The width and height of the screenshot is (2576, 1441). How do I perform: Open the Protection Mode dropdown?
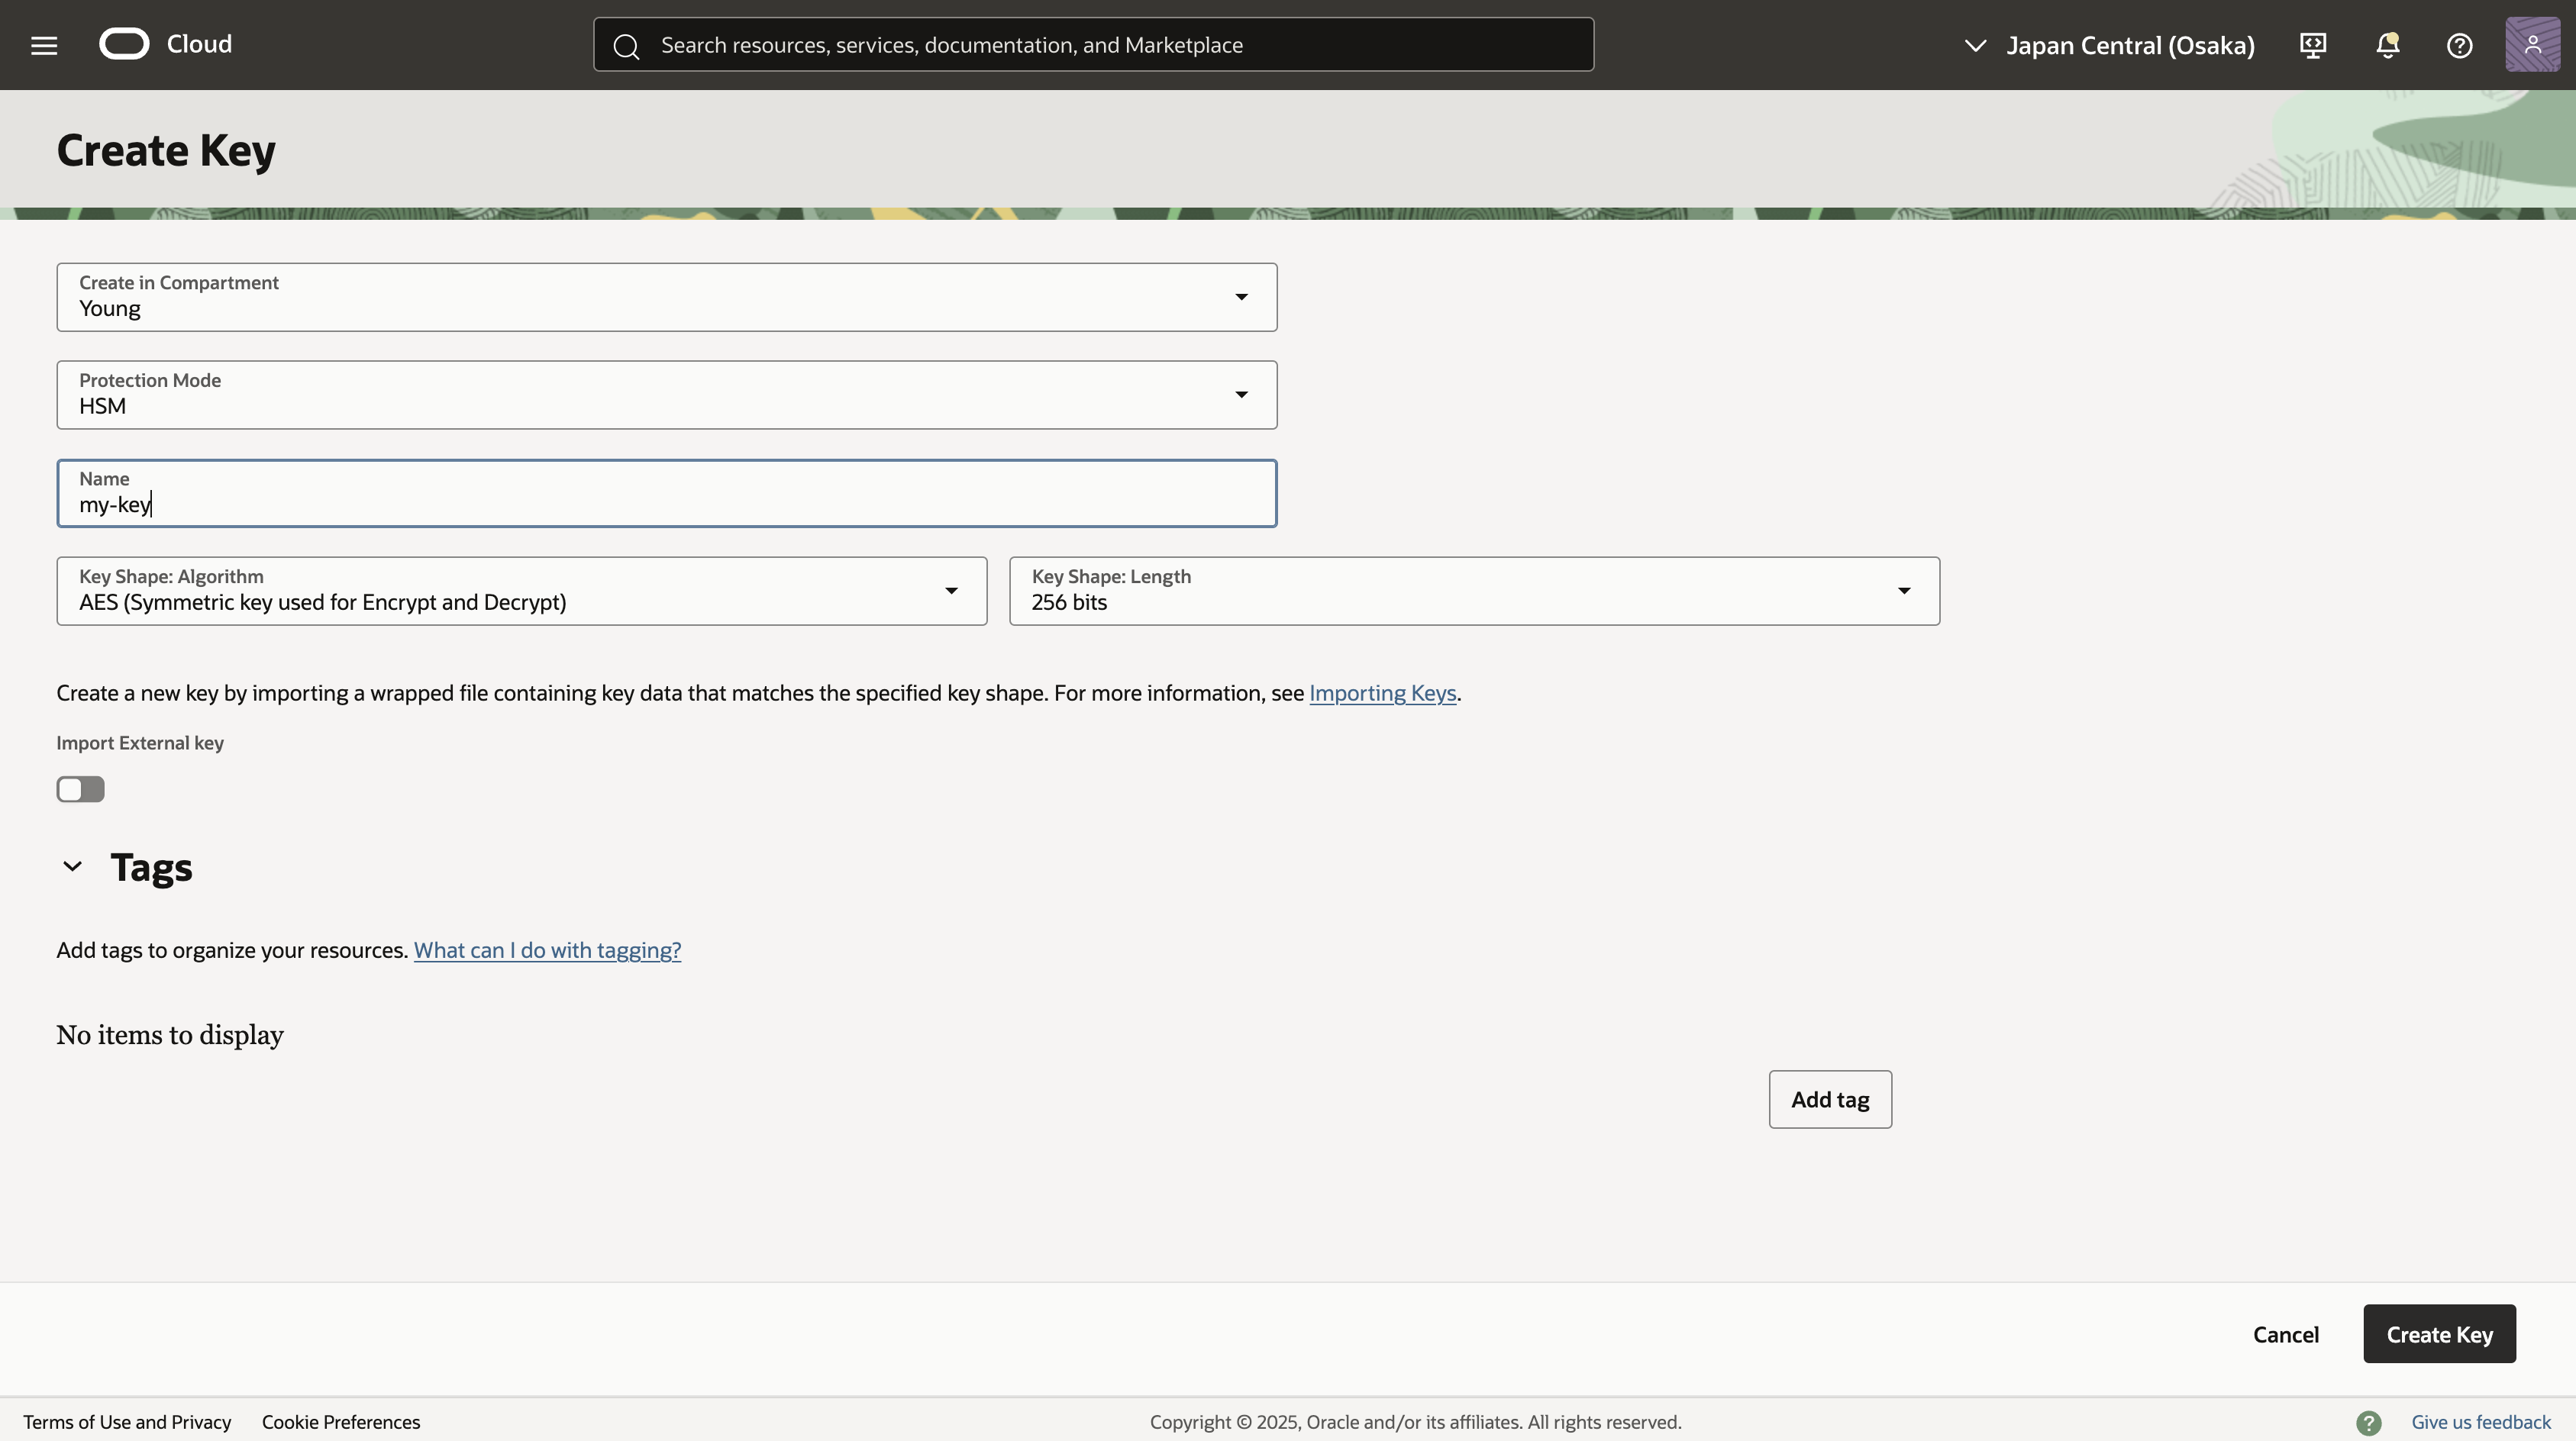tap(666, 395)
